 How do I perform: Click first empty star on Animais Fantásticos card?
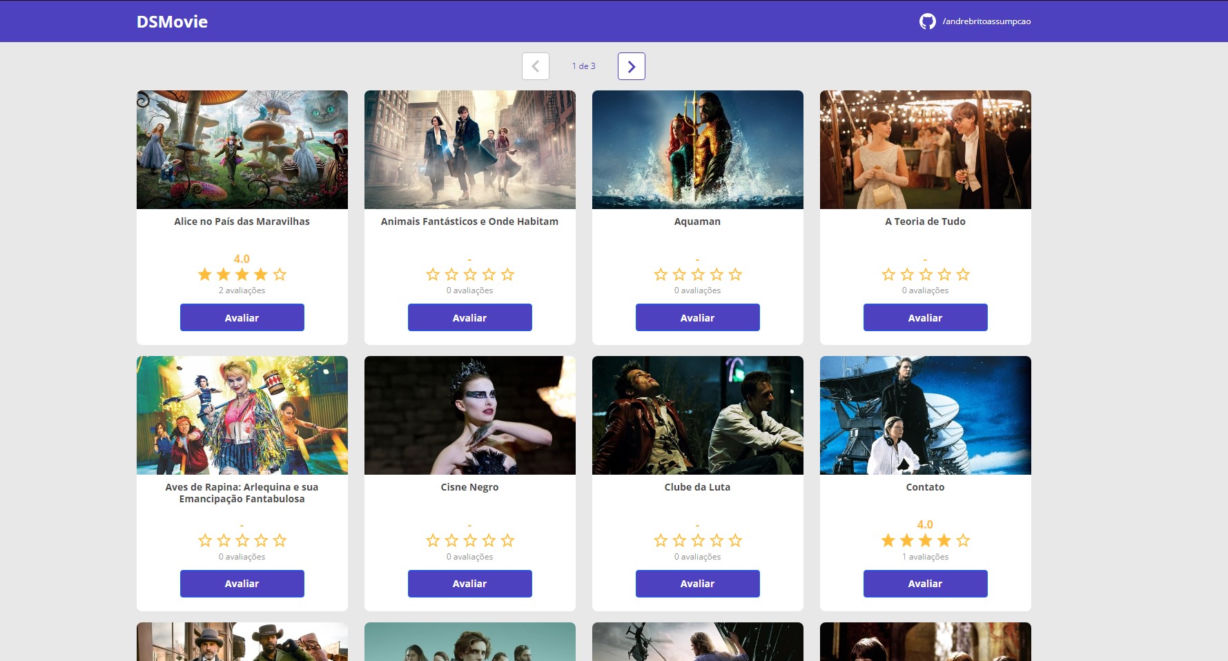pyautogui.click(x=433, y=275)
